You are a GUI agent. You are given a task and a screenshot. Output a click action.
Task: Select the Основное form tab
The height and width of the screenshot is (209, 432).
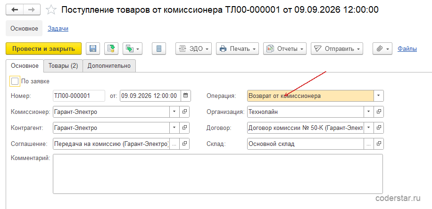point(25,66)
